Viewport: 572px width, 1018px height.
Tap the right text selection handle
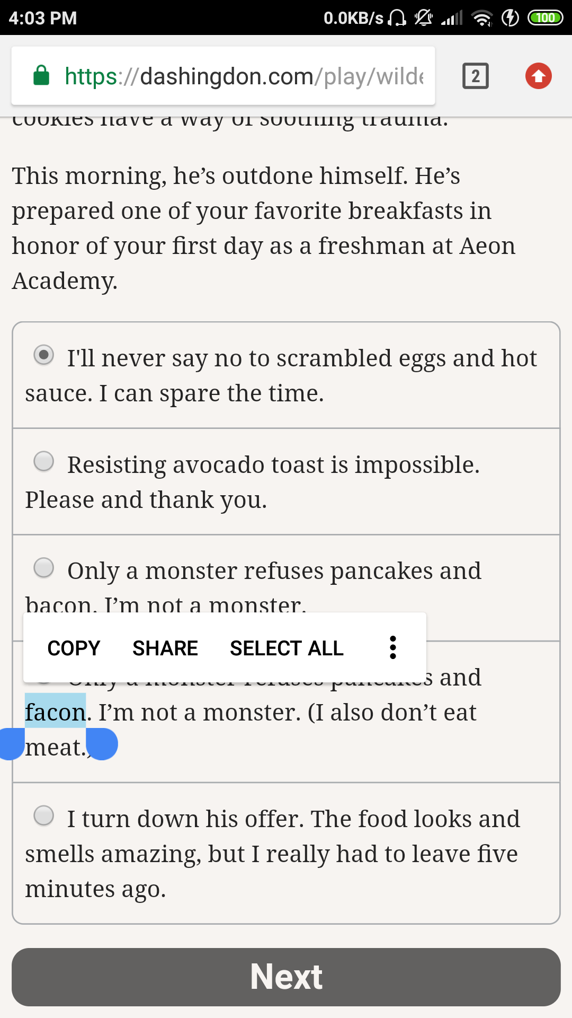tap(102, 743)
